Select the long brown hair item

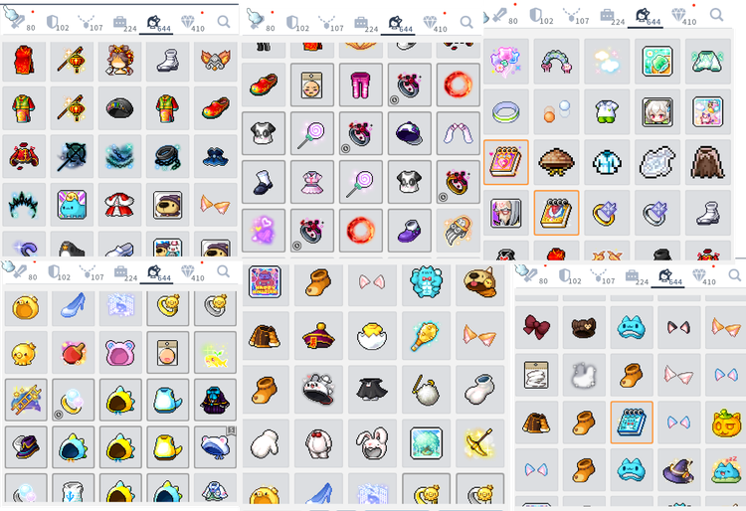click(707, 162)
